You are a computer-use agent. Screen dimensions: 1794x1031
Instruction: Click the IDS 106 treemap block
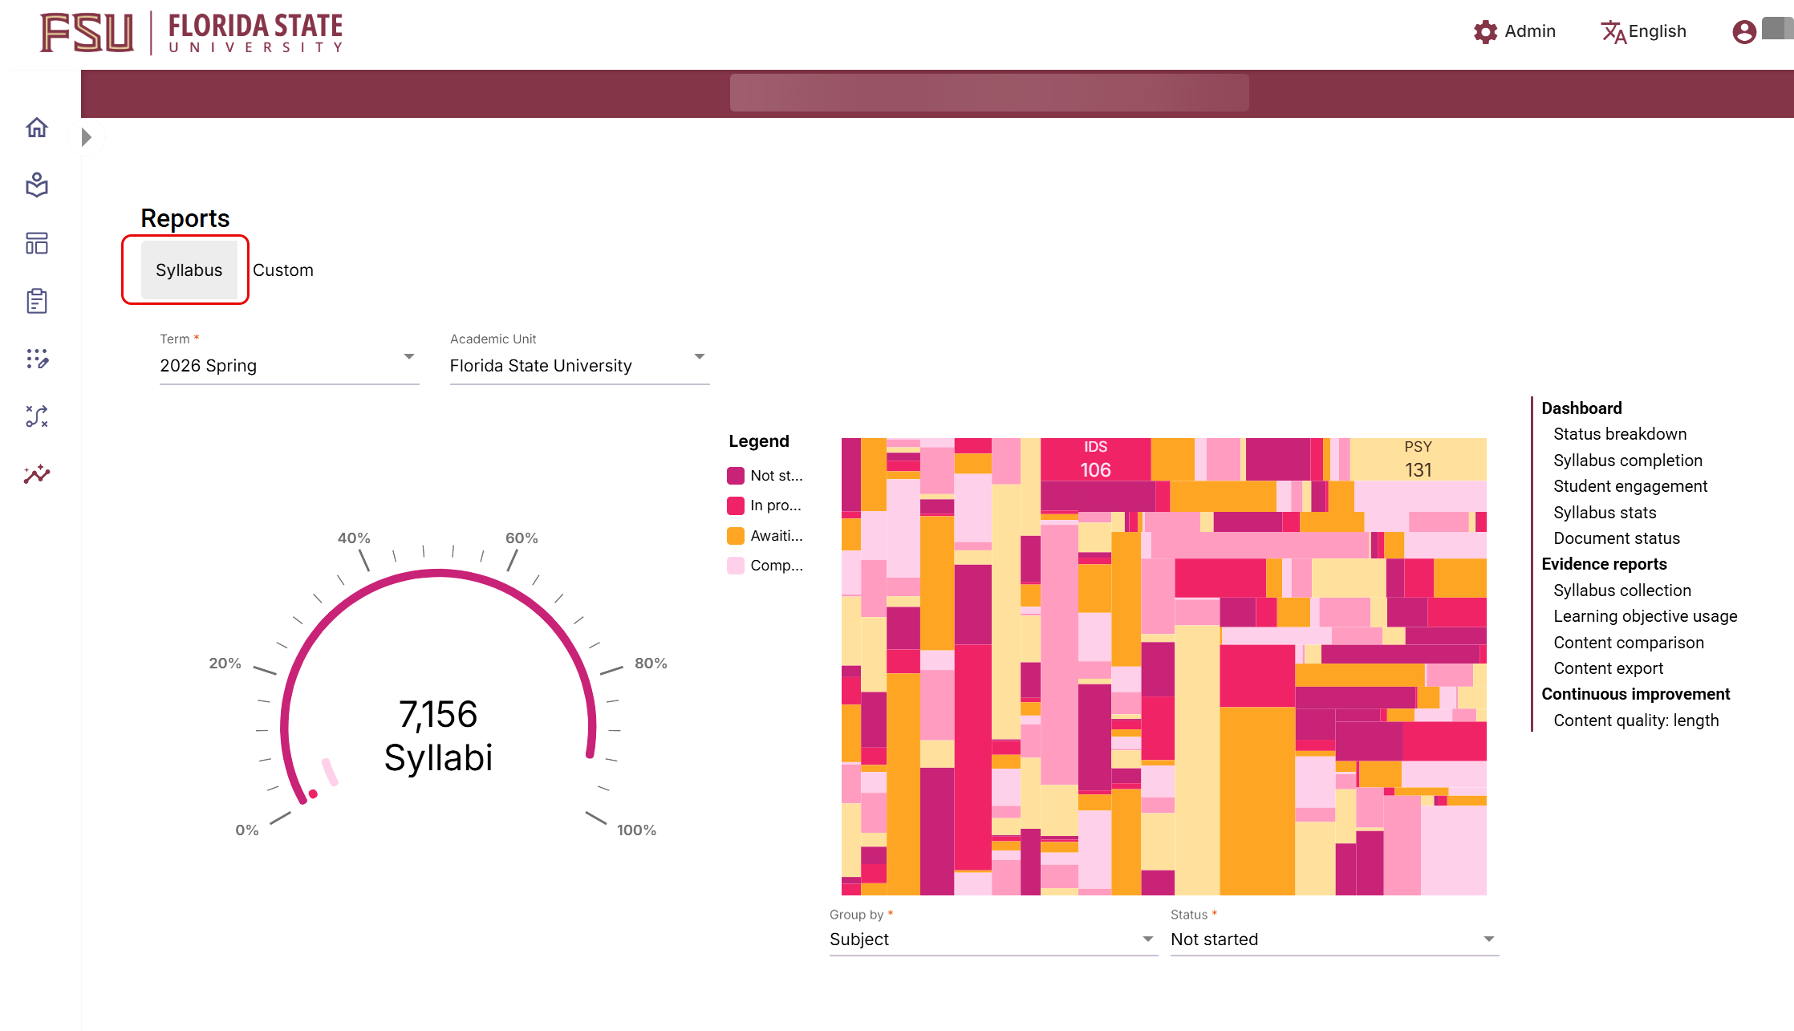[x=1095, y=460]
